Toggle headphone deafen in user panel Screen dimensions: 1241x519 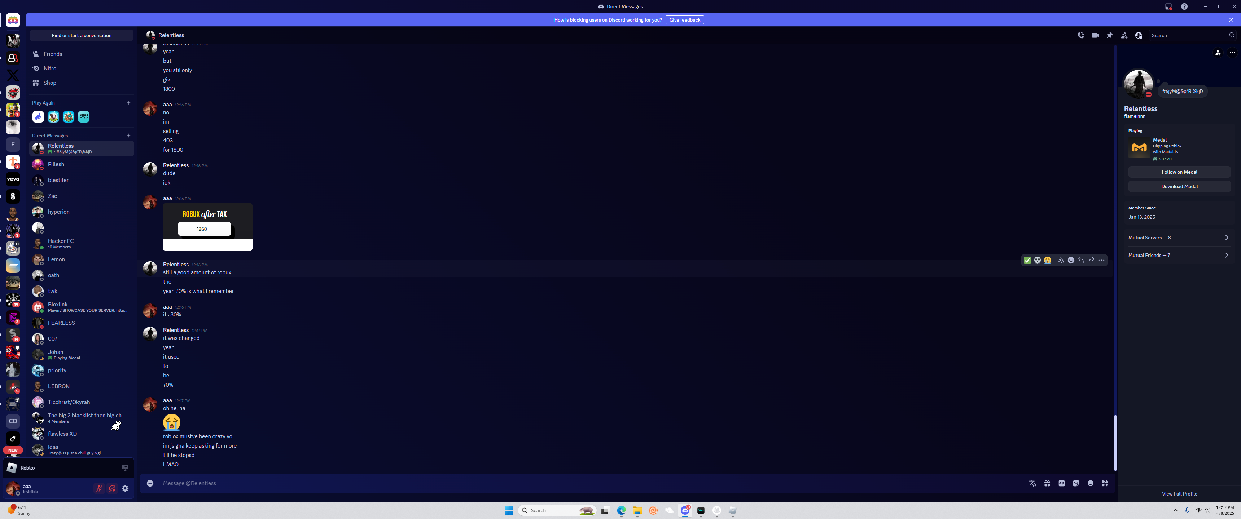[112, 488]
